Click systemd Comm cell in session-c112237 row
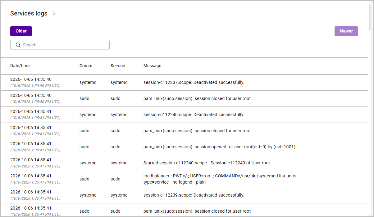Screen dimensions: 374x217 point(88,82)
